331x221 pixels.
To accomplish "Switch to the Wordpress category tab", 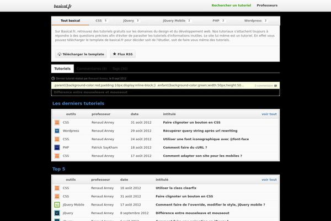I will (x=255, y=20).
